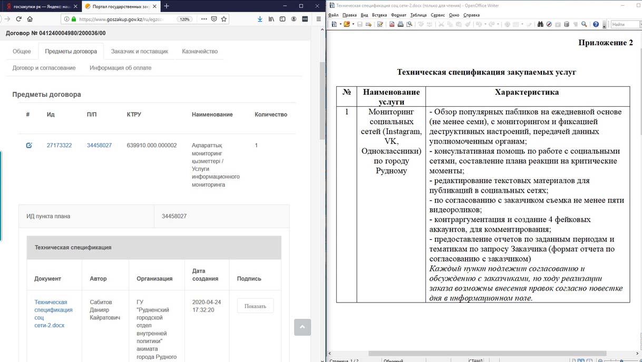Screen dimensions: 642x362
Task: Select Заказчик и поставщик tab
Action: coord(140,52)
